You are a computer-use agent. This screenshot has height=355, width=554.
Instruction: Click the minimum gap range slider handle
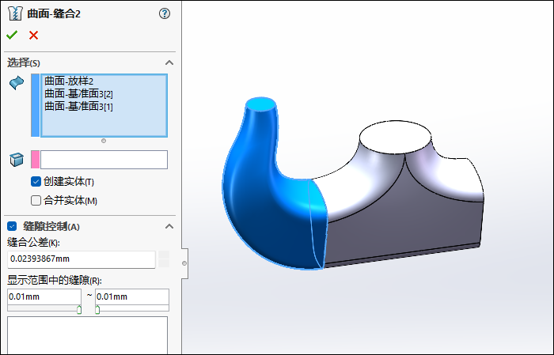click(79, 310)
